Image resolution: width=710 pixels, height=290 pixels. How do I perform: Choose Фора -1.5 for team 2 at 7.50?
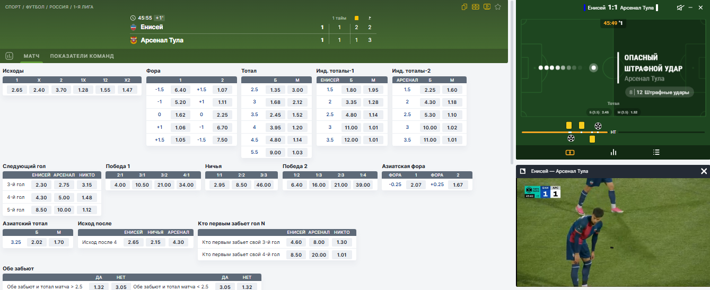click(222, 140)
